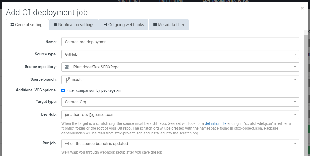Image resolution: width=310 pixels, height=156 pixels.
Task: Open the definition file link
Action: point(215,123)
